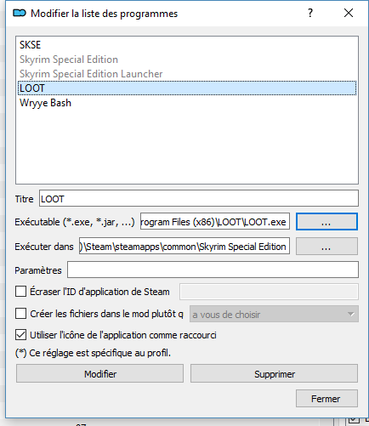Image resolution: width=369 pixels, height=426 pixels.
Task: Select LOOT in the programs list
Action: [x=187, y=88]
